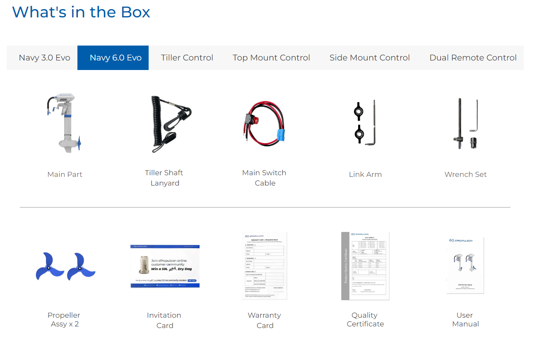Show the Top Mount Control tab
Screen dimensions: 537x350
click(x=271, y=58)
